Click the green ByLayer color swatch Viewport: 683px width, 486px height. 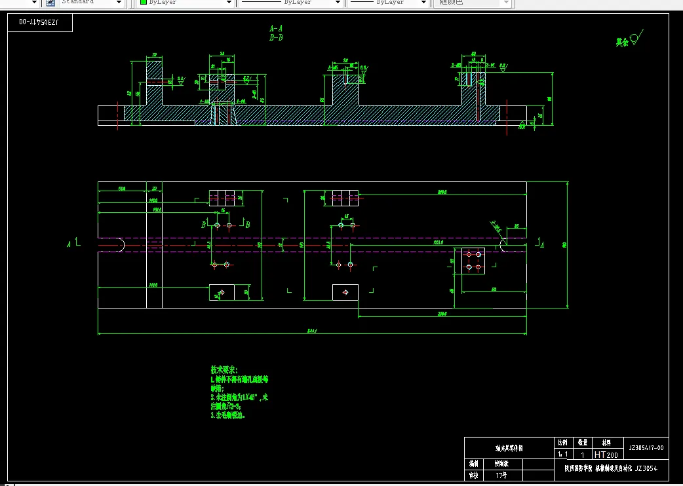tap(144, 2)
